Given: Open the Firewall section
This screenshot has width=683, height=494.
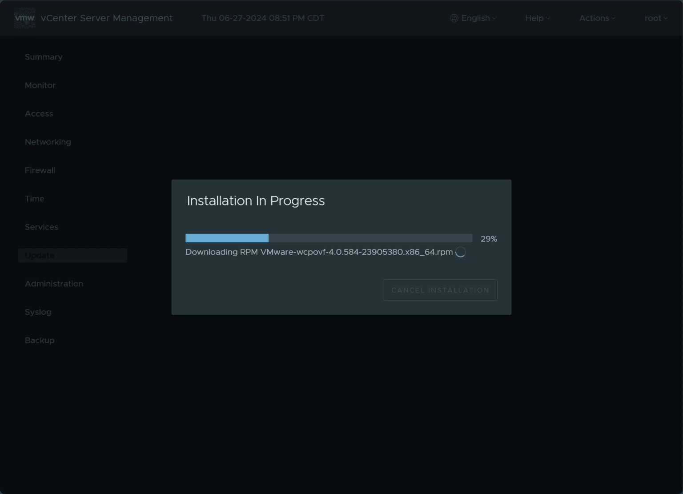Looking at the screenshot, I should click(40, 170).
